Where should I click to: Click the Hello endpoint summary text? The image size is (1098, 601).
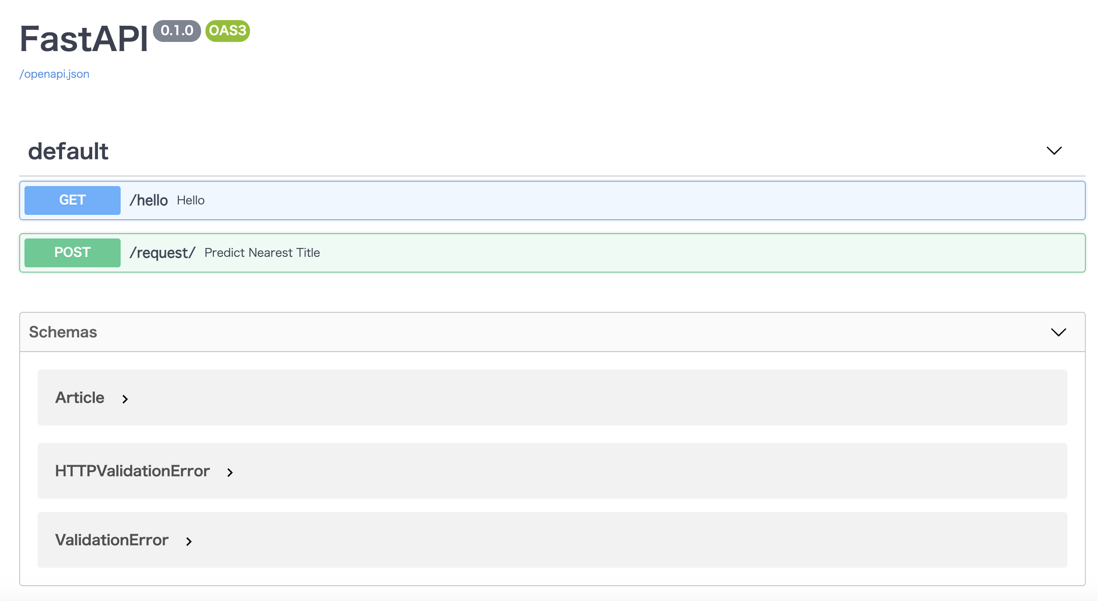191,200
